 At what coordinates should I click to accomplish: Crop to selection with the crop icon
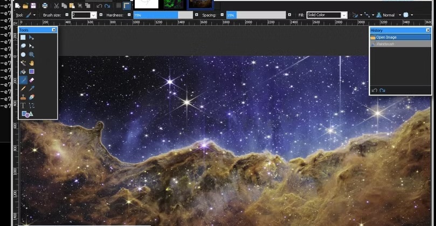point(80,5)
